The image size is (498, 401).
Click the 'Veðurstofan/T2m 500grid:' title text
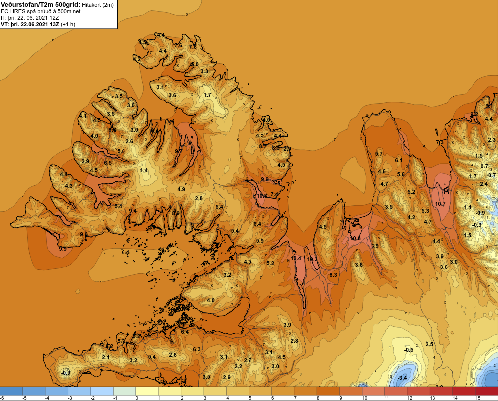click(x=40, y=4)
